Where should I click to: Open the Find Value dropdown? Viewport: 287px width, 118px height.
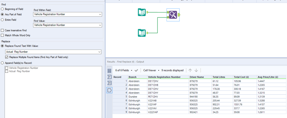click(x=68, y=25)
